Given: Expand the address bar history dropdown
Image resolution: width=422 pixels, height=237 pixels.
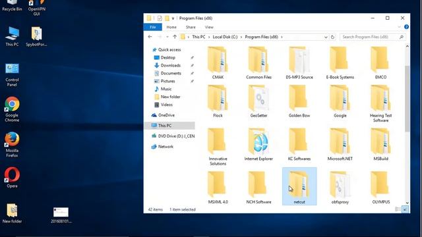Looking at the screenshot, I should [326, 37].
